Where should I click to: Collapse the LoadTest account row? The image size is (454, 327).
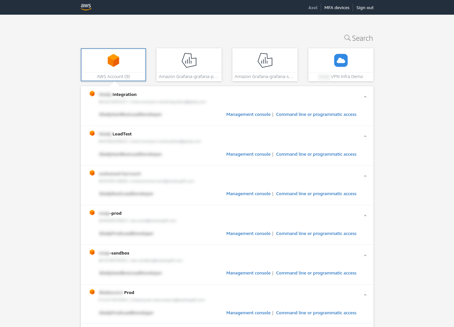pyautogui.click(x=365, y=136)
